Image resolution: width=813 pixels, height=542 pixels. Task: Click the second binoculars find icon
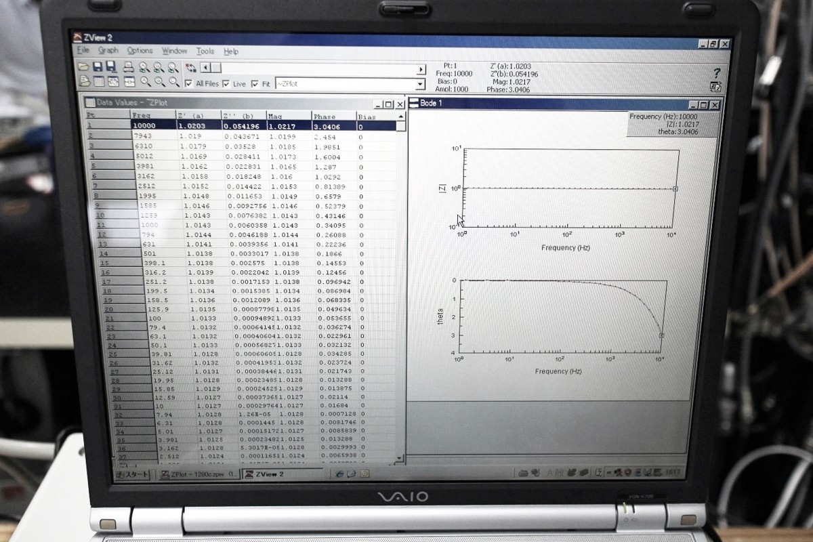click(158, 68)
